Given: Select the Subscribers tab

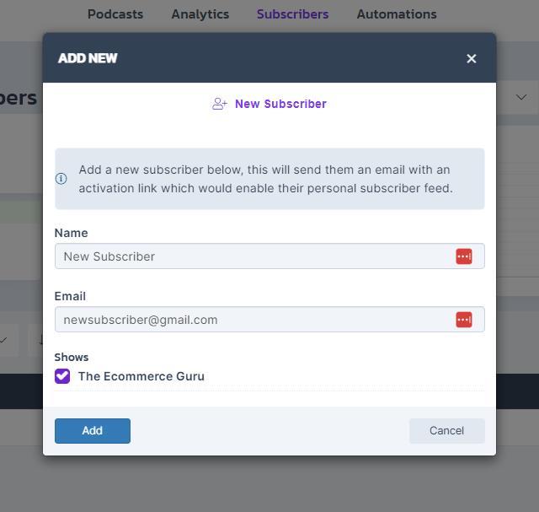Looking at the screenshot, I should [292, 14].
